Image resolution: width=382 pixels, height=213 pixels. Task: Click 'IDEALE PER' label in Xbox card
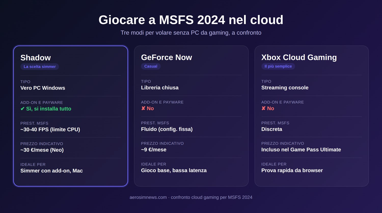(274, 164)
